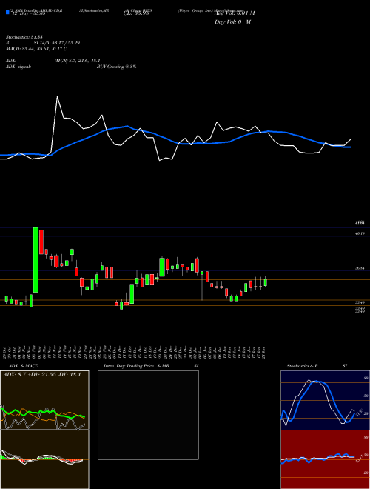
Task: Click the tall green candlestick on 06 Nov
Action: [36, 260]
